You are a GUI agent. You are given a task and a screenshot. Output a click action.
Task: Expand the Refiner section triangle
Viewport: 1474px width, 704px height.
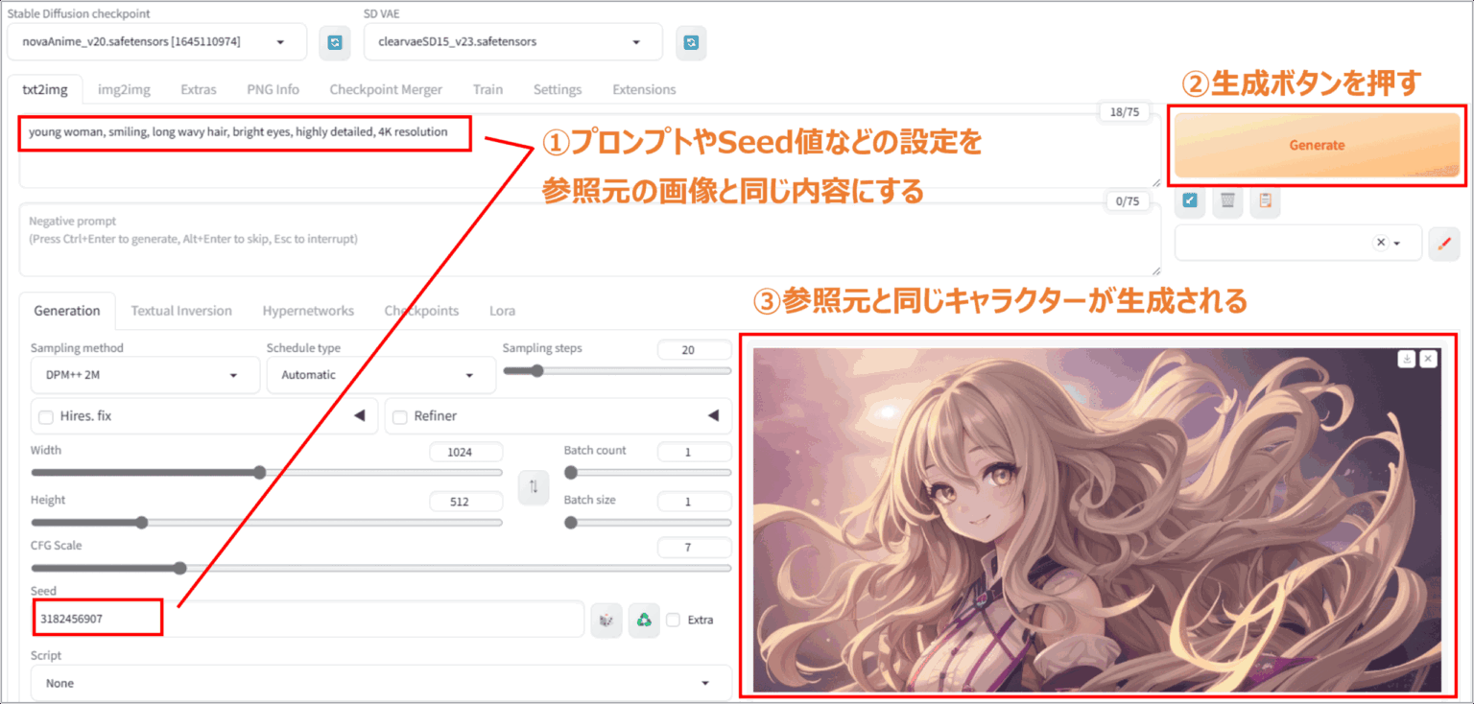713,416
